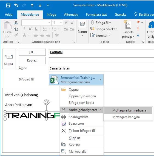Align text left
The height and width of the screenshot is (156, 154).
click(x=36, y=35)
